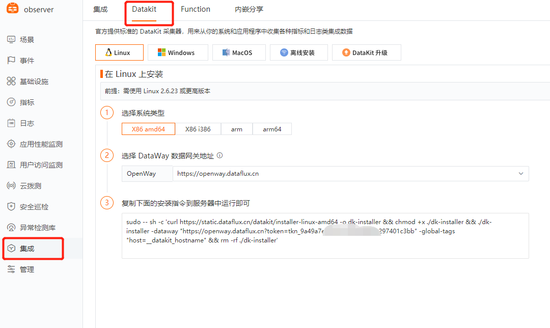Screen dimensions: 550x328
Task: Open the 基础设施 grid icon
Action: pyautogui.click(x=11, y=81)
